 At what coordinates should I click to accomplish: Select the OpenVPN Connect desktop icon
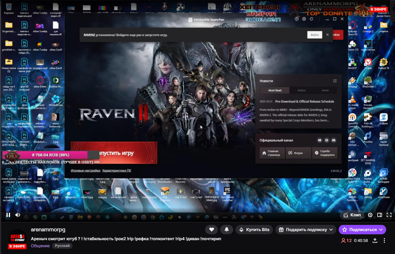click(x=352, y=121)
